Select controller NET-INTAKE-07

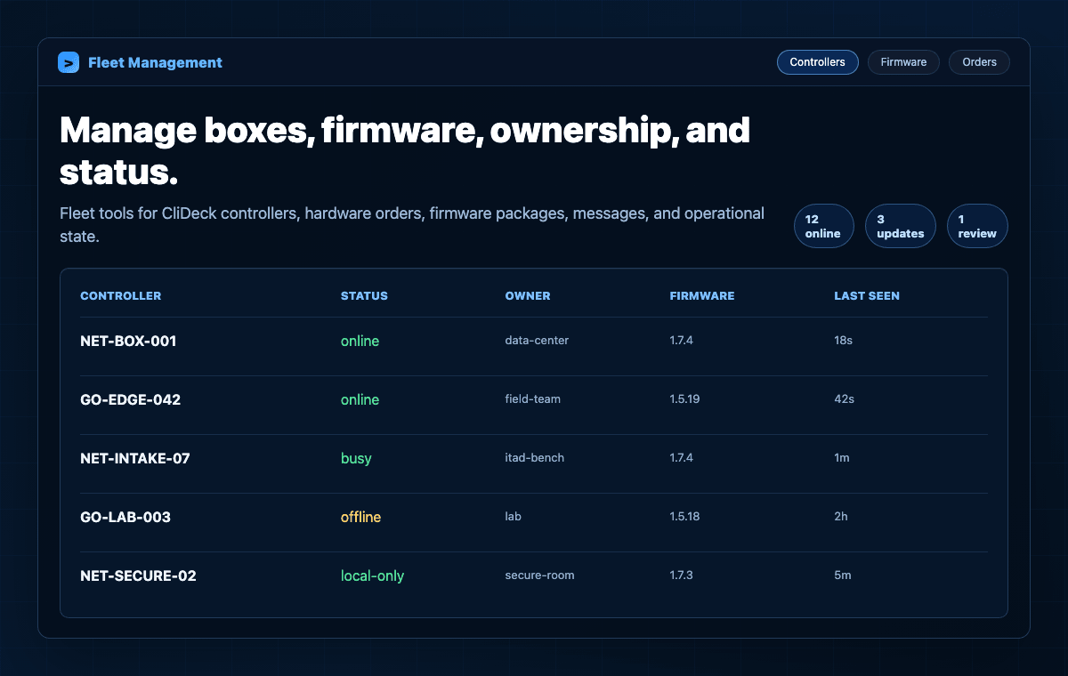pyautogui.click(x=135, y=458)
